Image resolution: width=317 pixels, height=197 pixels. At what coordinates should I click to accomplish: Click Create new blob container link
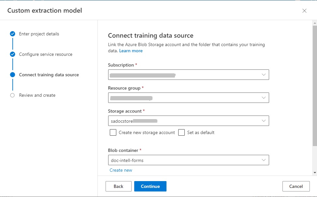point(121,170)
